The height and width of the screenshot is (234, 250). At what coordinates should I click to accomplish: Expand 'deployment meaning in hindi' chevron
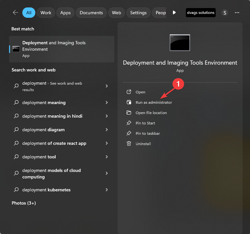point(107,116)
